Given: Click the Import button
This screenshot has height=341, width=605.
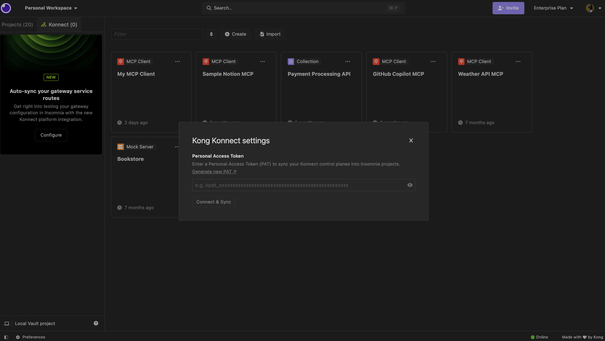Looking at the screenshot, I should coord(270,34).
